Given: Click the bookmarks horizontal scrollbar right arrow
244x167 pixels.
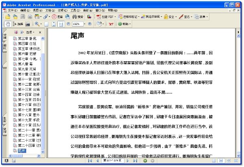Looking at the screenshot, I should tap(39, 156).
